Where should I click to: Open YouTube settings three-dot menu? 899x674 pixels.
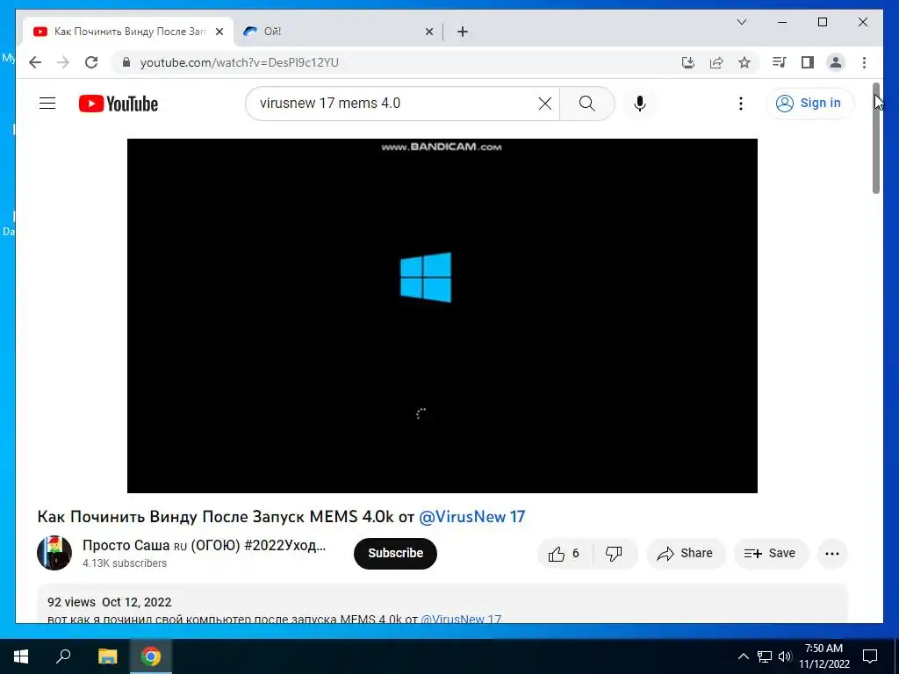pyautogui.click(x=741, y=104)
